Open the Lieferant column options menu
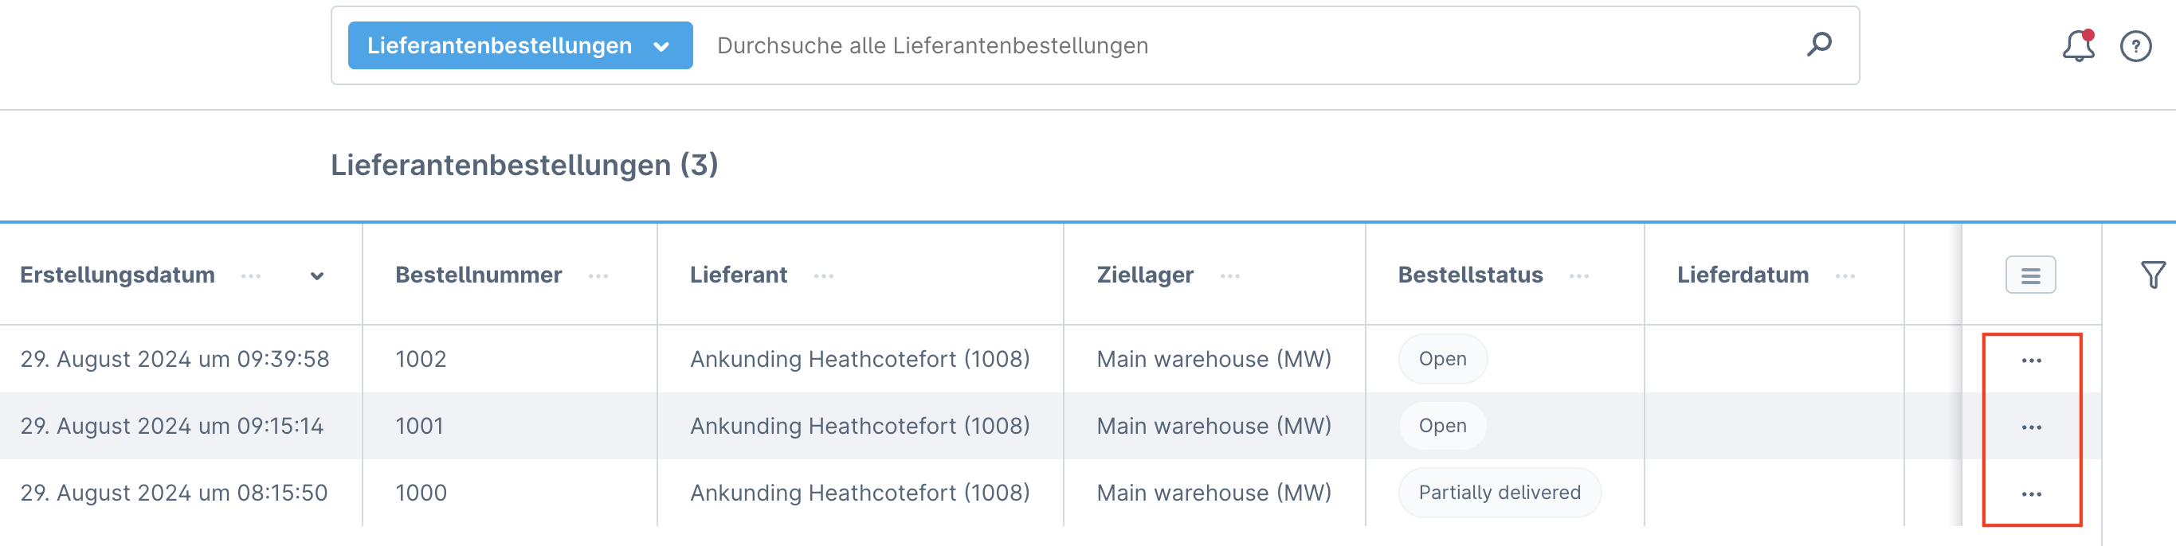The image size is (2176, 546). point(824,275)
